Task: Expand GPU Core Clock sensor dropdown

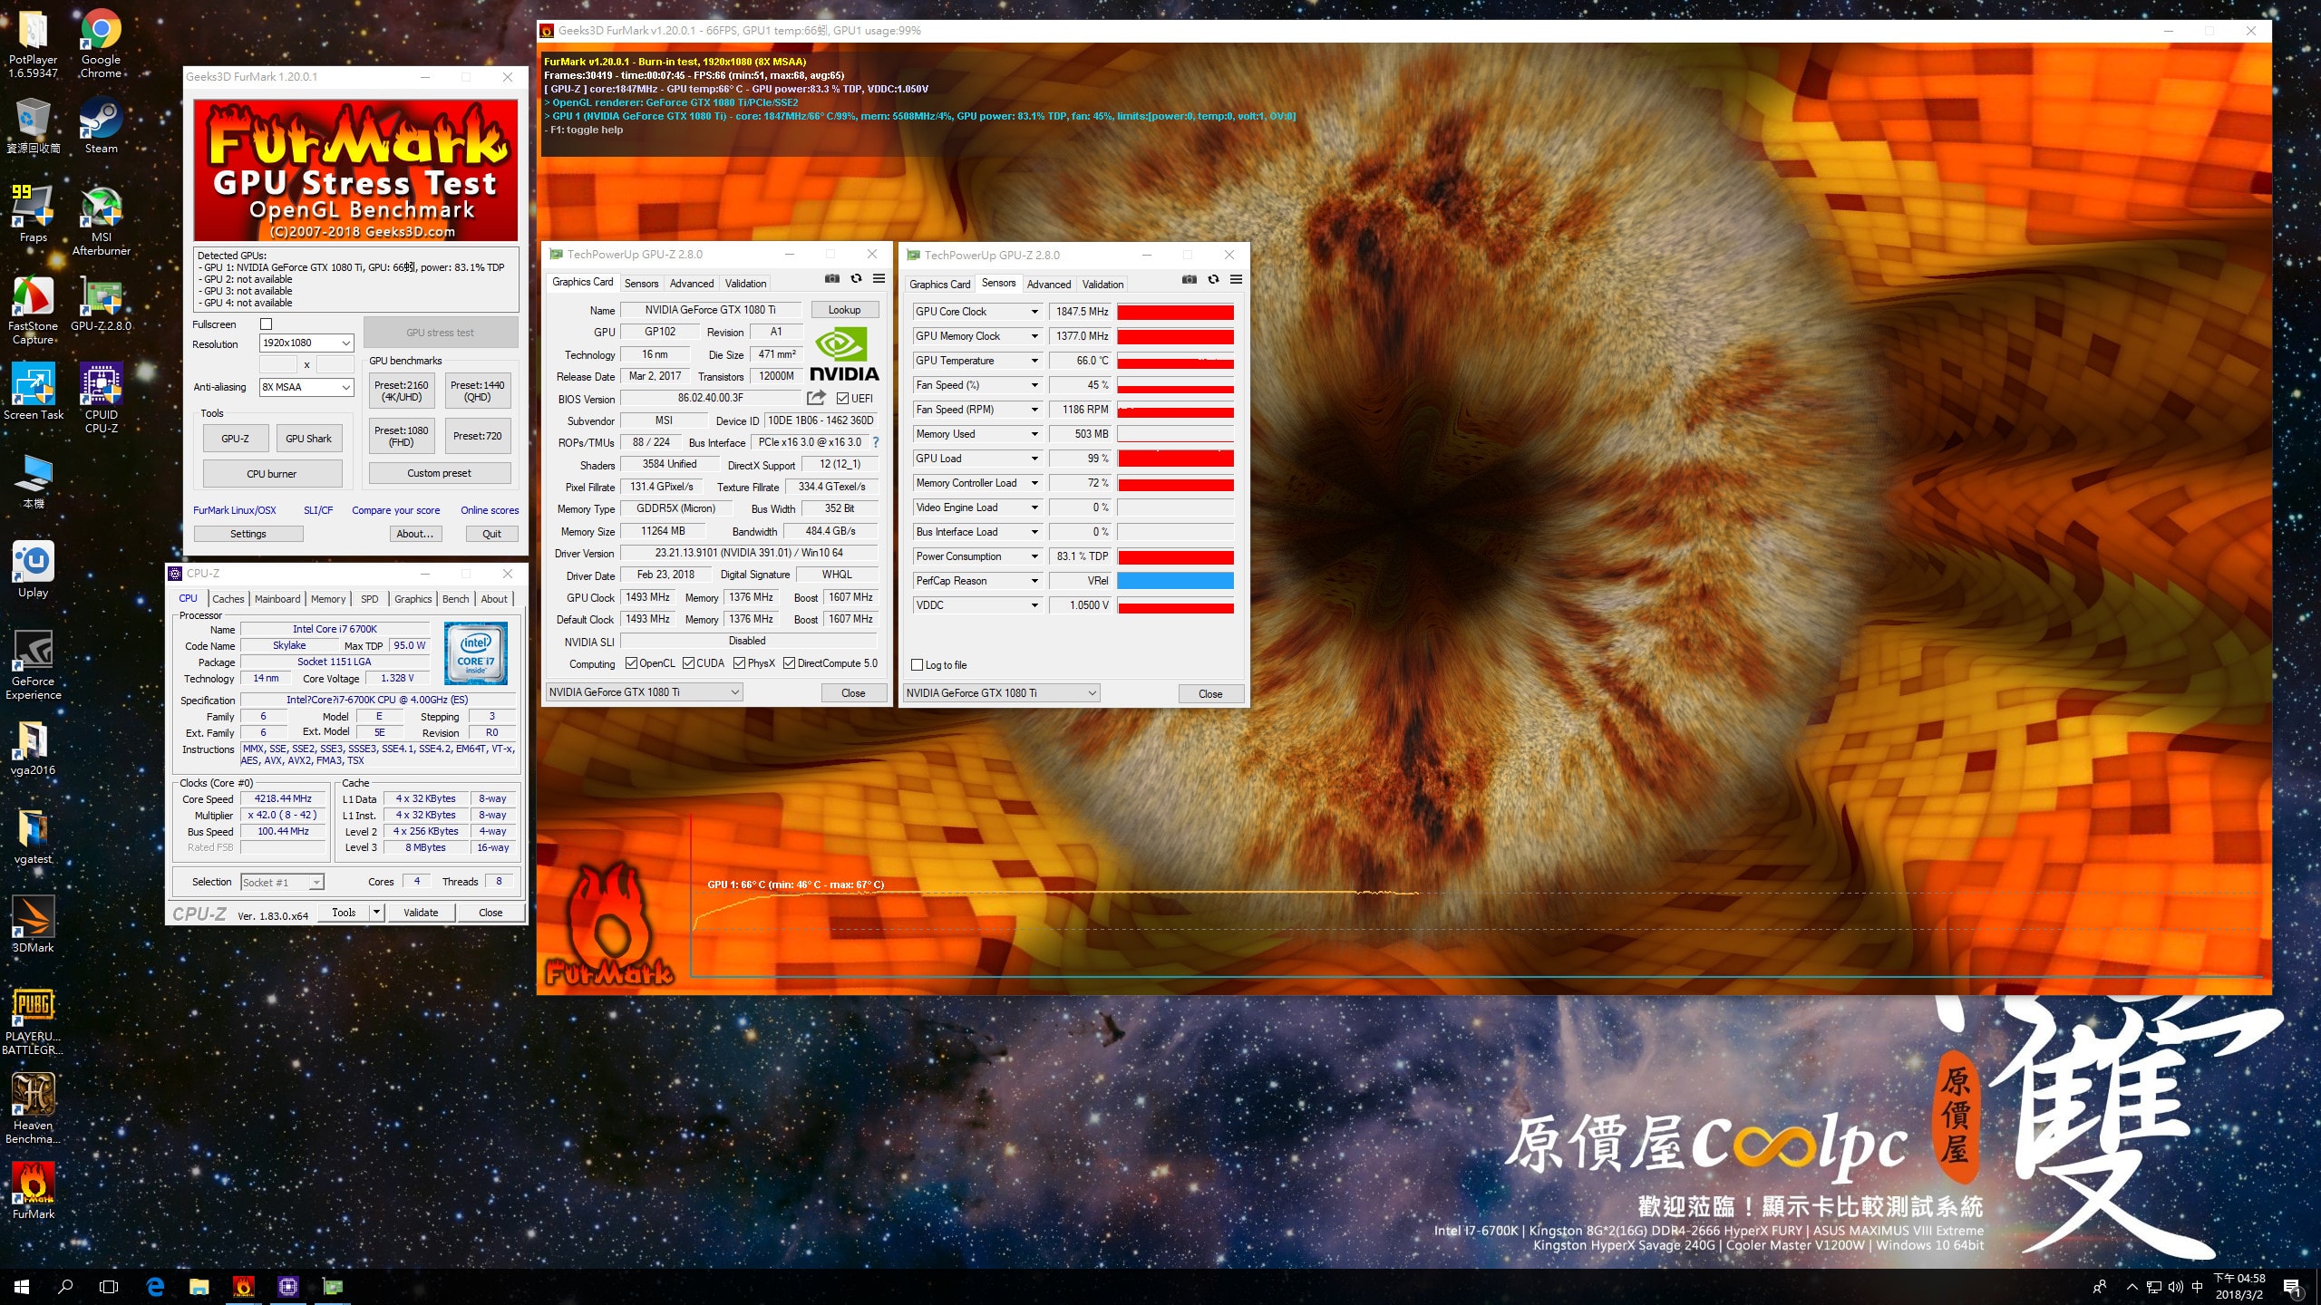Action: click(x=1034, y=312)
